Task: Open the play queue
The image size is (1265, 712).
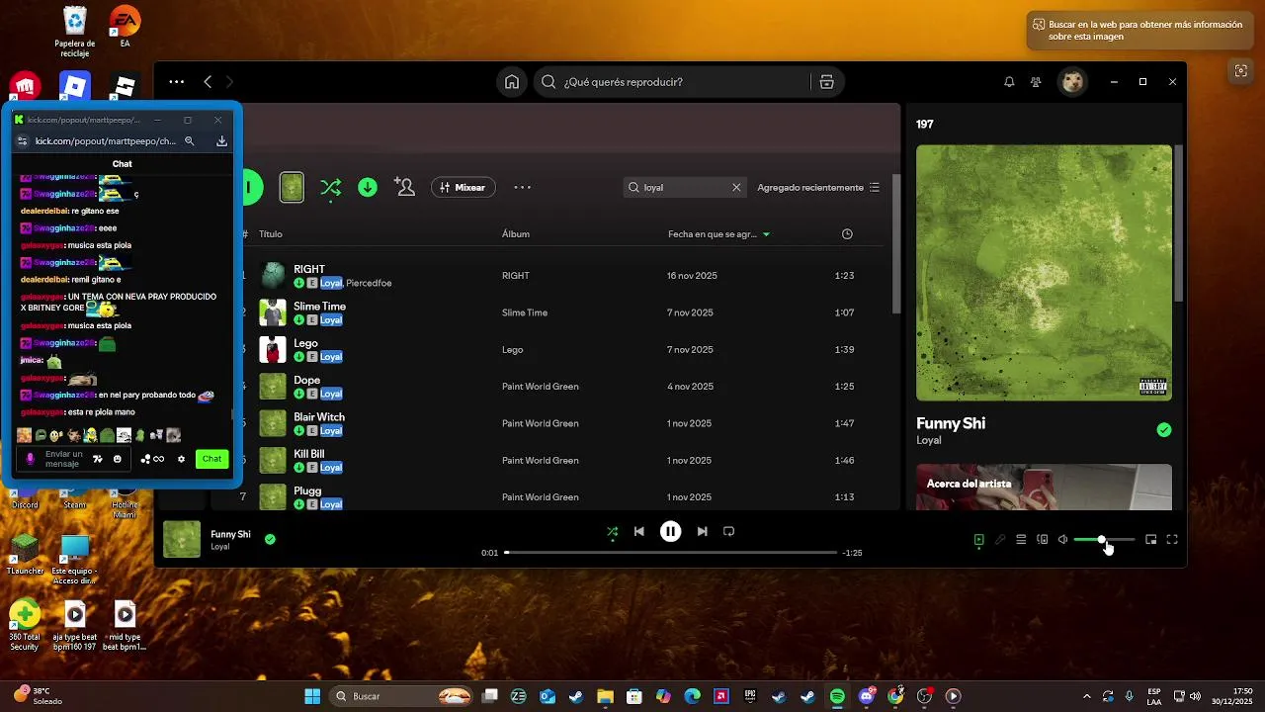Action: (x=1021, y=540)
